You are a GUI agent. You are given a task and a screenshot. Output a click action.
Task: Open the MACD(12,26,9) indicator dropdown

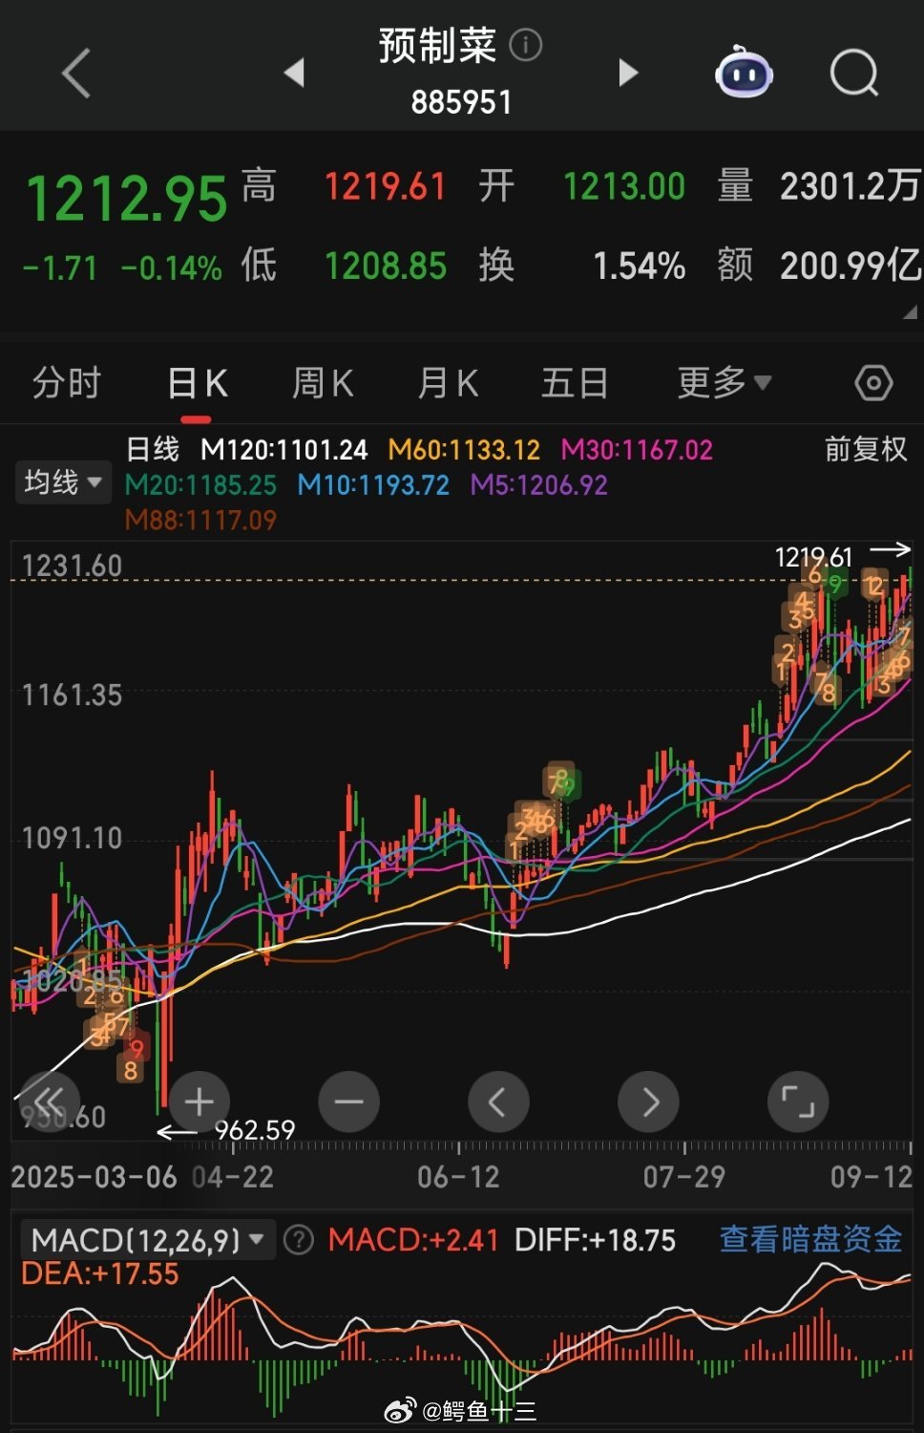click(148, 1240)
